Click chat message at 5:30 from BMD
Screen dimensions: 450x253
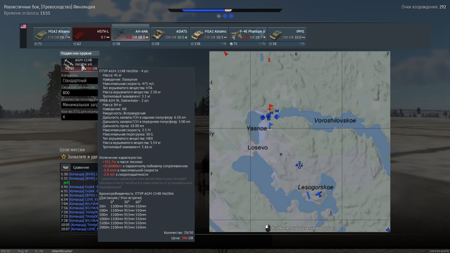[79, 174]
